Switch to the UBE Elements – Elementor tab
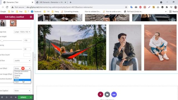Image resolution: width=178 pixels, height=100 pixels. pyautogui.click(x=51, y=2)
